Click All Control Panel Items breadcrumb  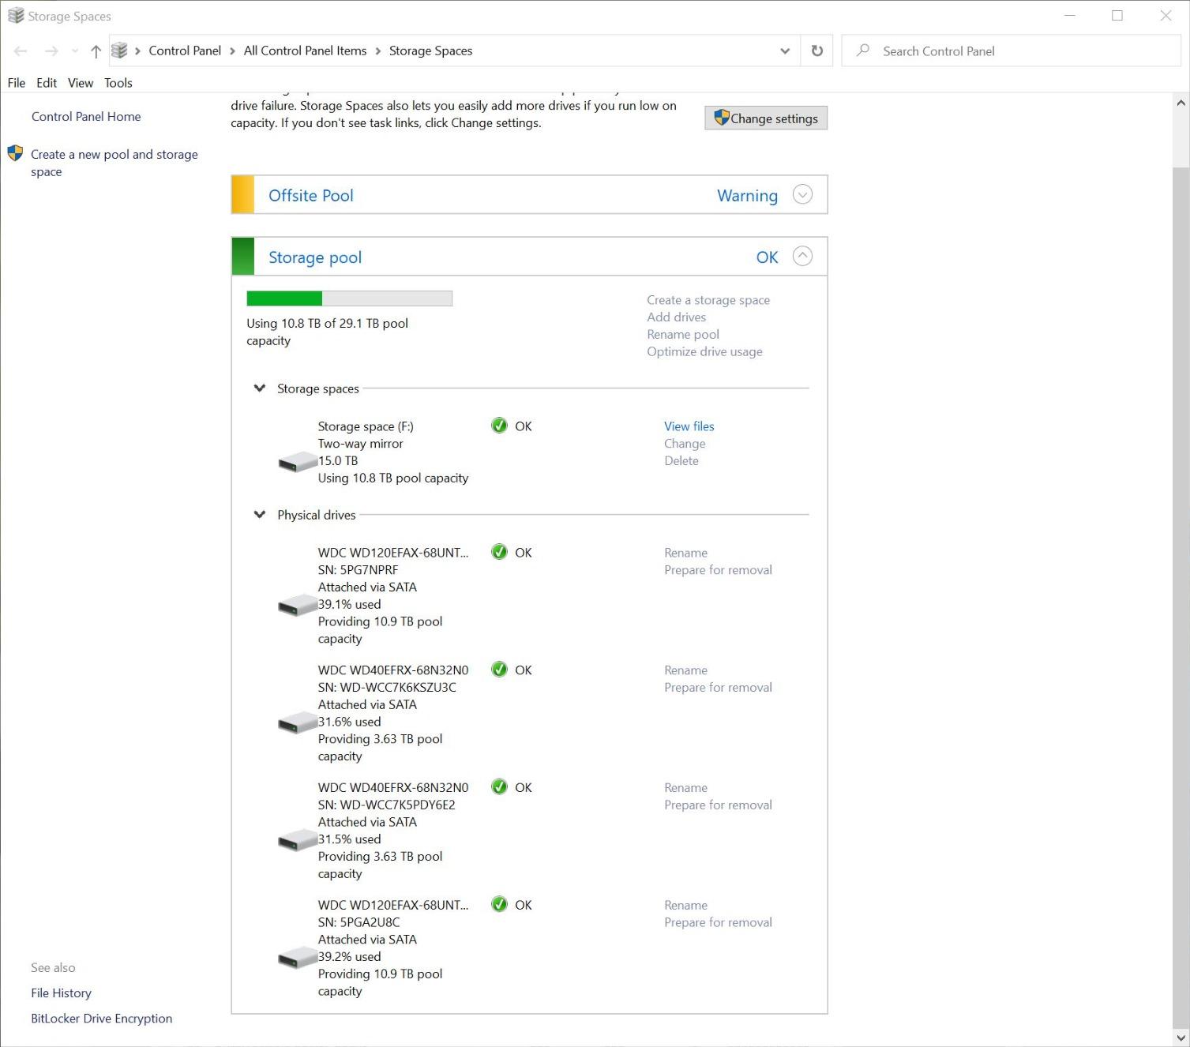click(305, 51)
